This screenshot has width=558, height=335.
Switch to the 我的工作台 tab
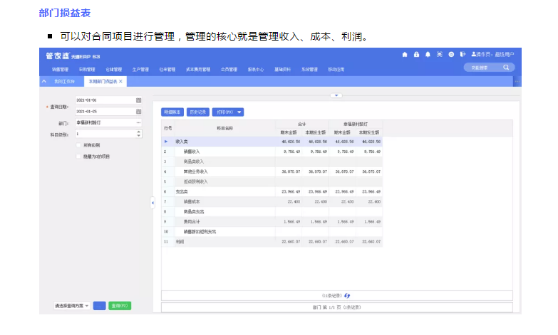pyautogui.click(x=63, y=82)
